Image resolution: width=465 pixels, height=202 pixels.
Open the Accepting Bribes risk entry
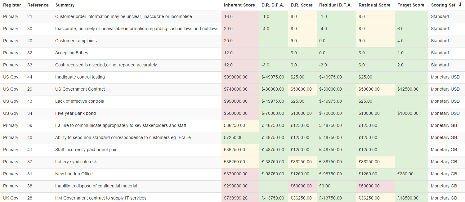click(x=72, y=53)
